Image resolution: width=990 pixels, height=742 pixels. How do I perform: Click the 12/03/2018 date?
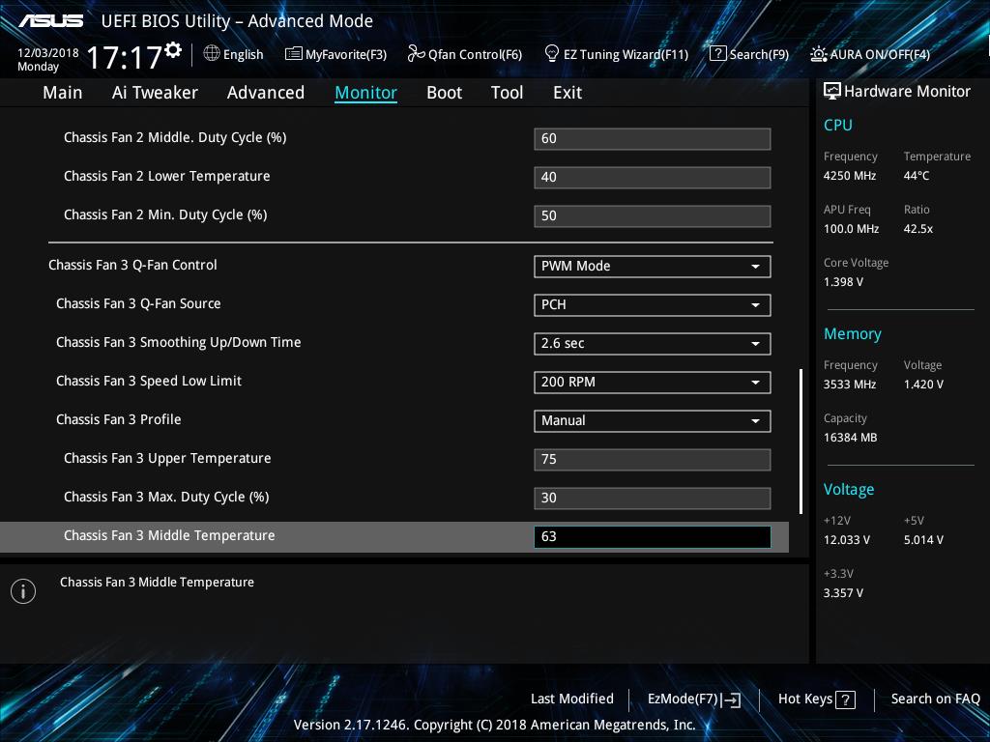[48, 53]
